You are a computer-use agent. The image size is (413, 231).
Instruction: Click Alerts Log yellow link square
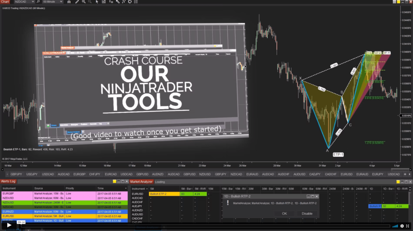point(114,181)
